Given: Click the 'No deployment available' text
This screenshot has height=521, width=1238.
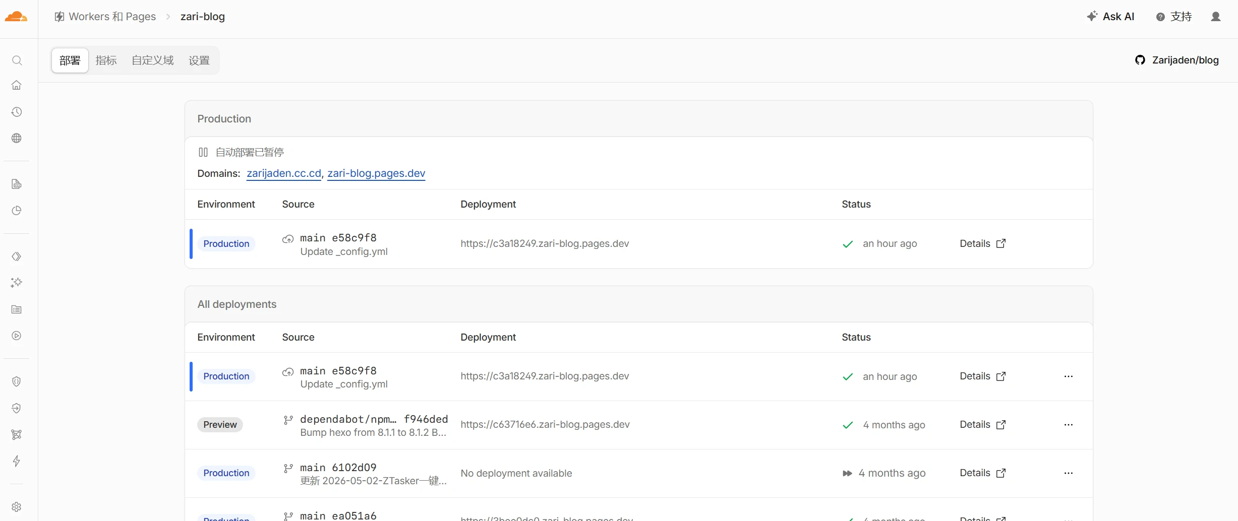Looking at the screenshot, I should (x=516, y=473).
